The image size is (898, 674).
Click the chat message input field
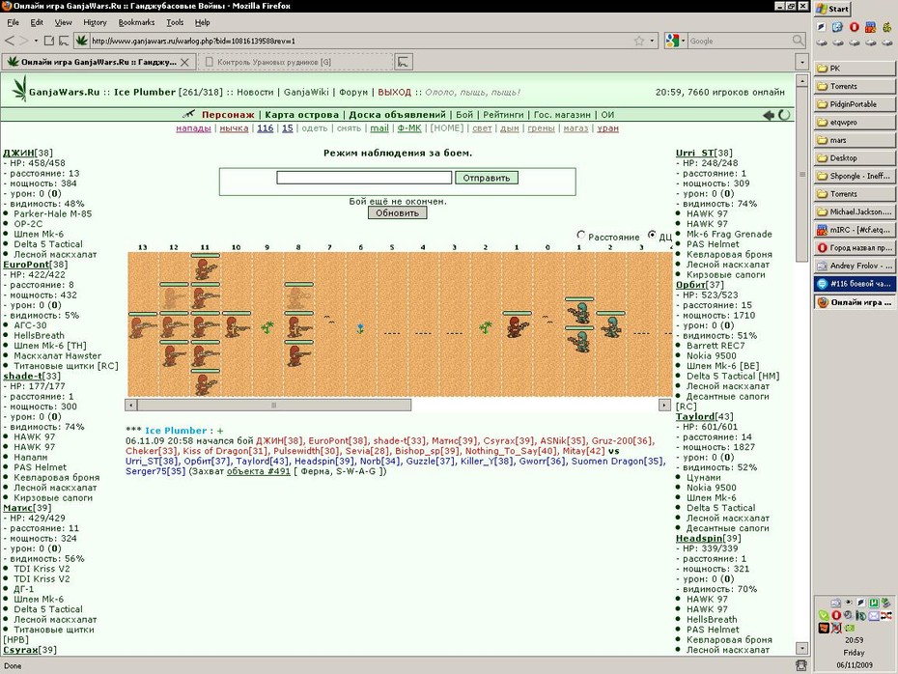click(x=364, y=178)
